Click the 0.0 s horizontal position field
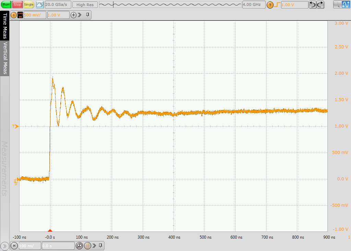The width and height of the screenshot is (351, 251). (58, 246)
